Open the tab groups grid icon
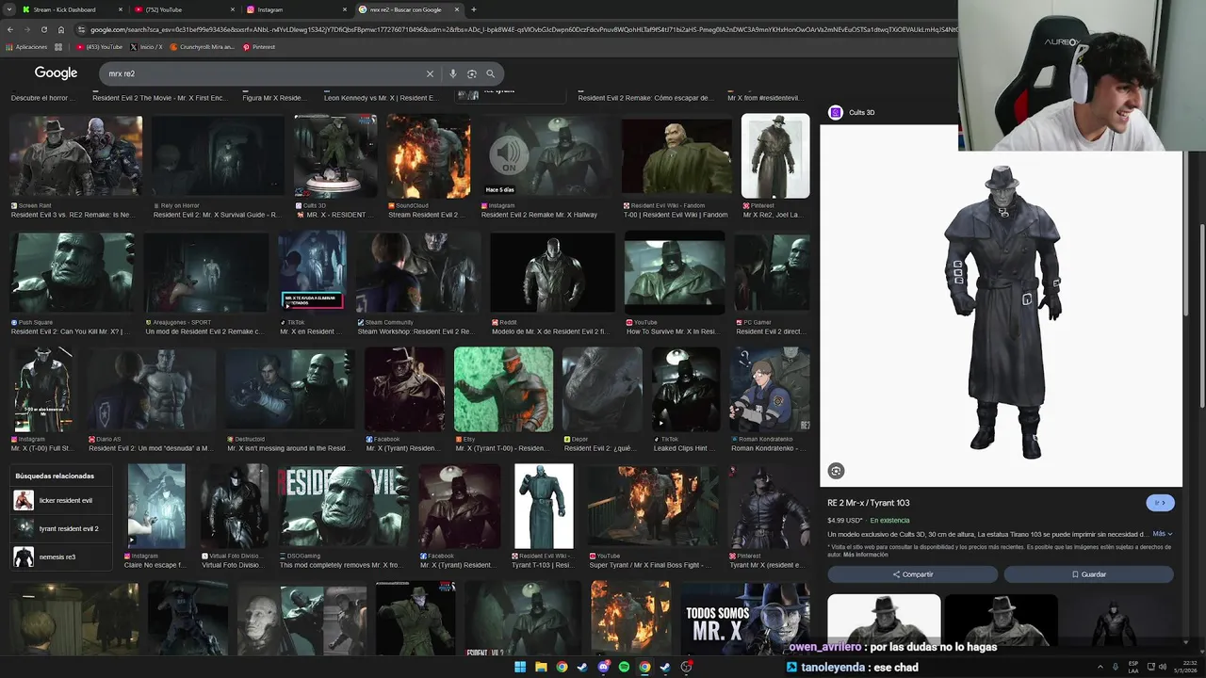Image resolution: width=1206 pixels, height=678 pixels. [58, 47]
